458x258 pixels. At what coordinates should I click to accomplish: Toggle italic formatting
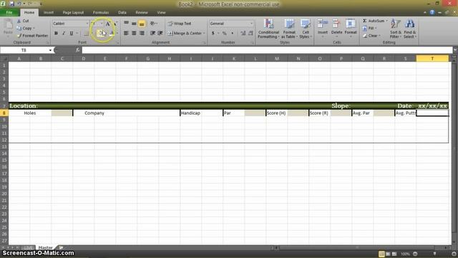[x=64, y=34]
